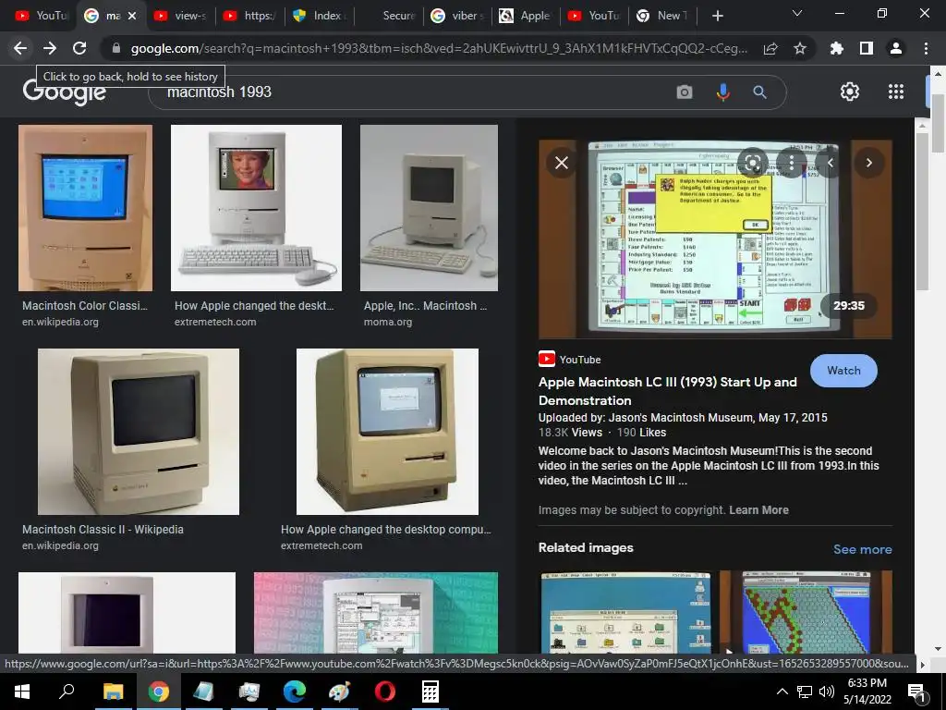This screenshot has width=946, height=710.
Task: Open the tab search chevron
Action: [x=797, y=13]
